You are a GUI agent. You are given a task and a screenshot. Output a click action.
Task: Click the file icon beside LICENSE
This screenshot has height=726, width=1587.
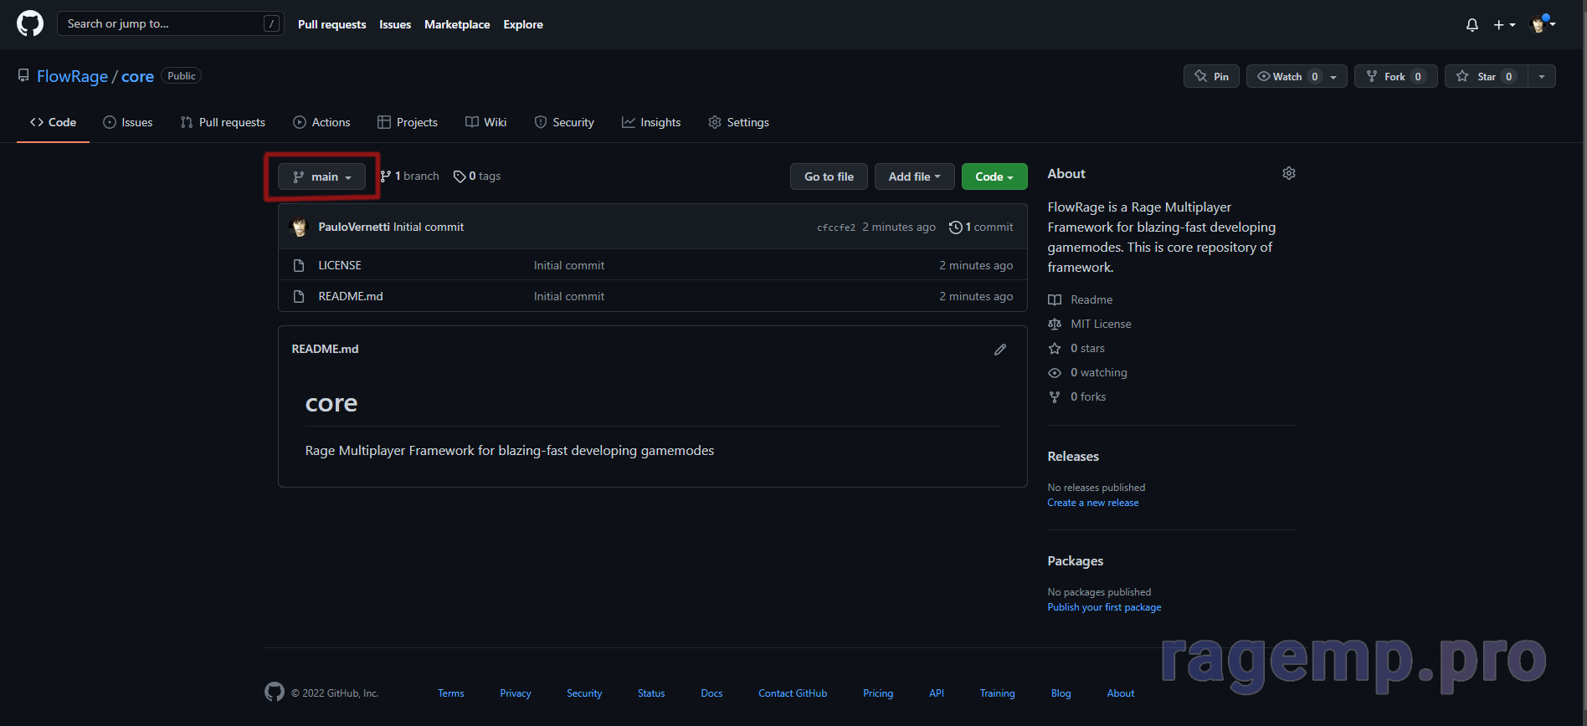tap(299, 265)
